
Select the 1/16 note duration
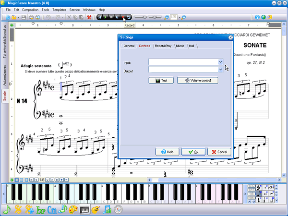(251, 190)
